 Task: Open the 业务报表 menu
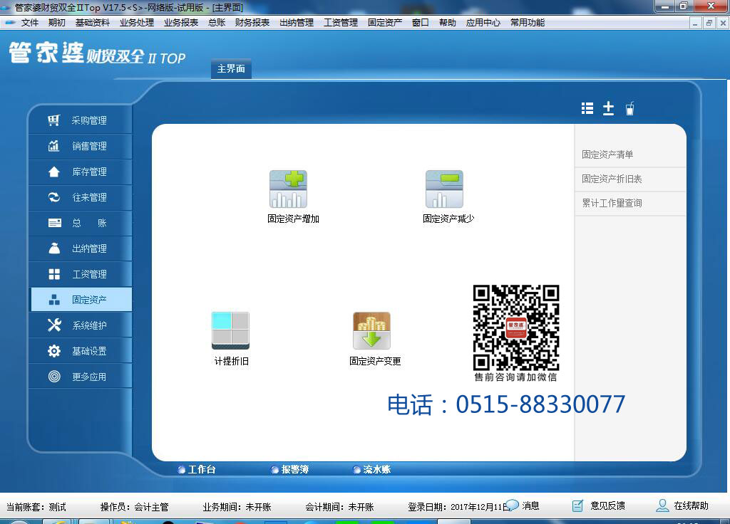(180, 22)
